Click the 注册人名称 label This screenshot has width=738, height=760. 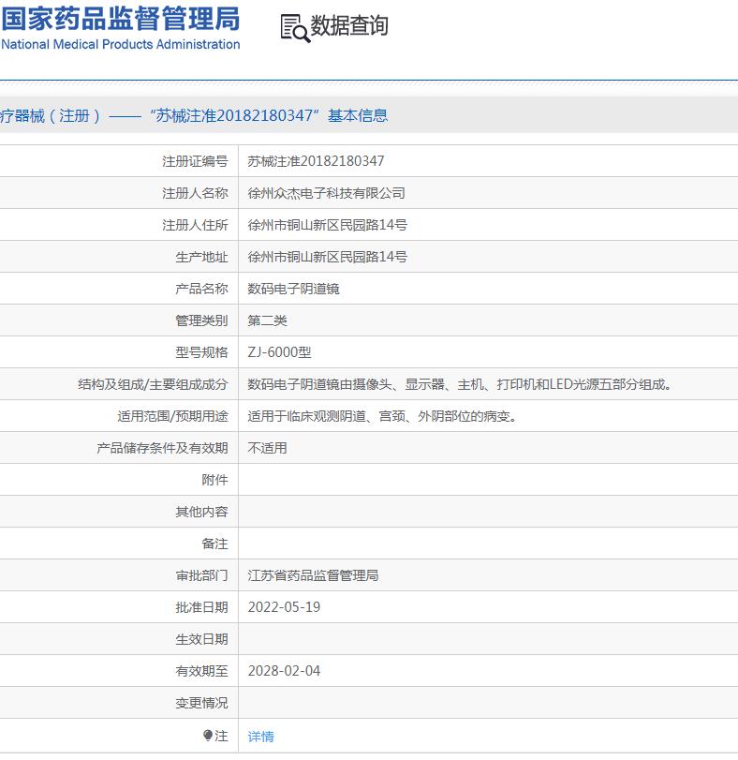[x=195, y=193]
